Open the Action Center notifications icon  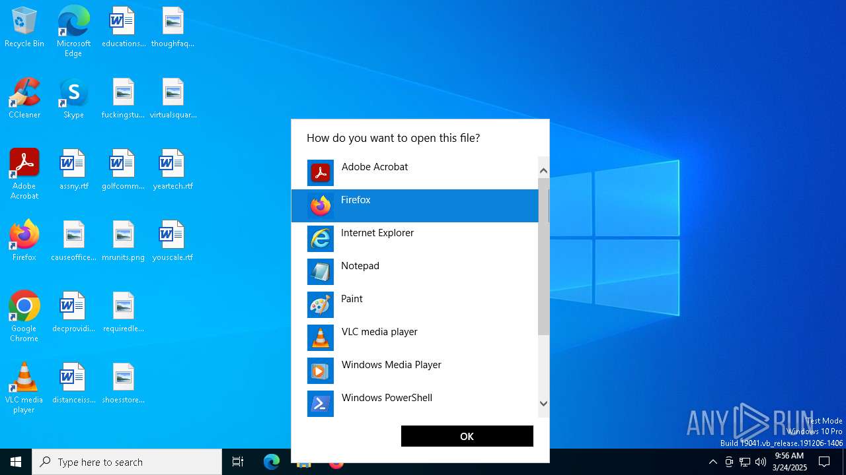[x=824, y=462]
